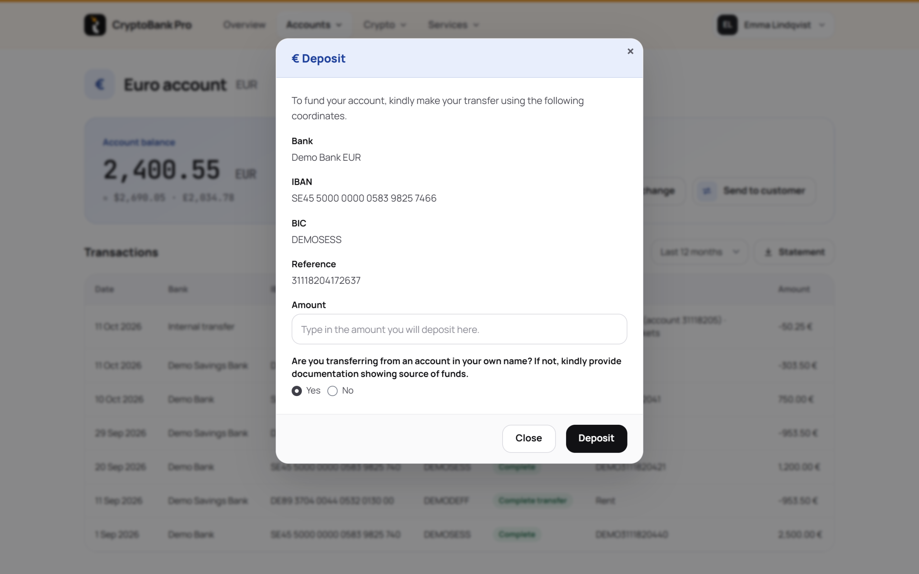919x574 pixels.
Task: Click the 1,200.00 € transaction amount
Action: point(799,467)
